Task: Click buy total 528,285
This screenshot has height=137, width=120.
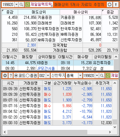Action: (95, 50)
